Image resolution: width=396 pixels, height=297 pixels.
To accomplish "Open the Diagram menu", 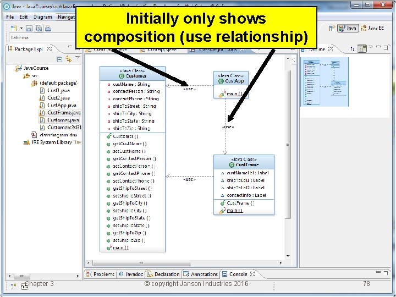I will click(x=43, y=17).
